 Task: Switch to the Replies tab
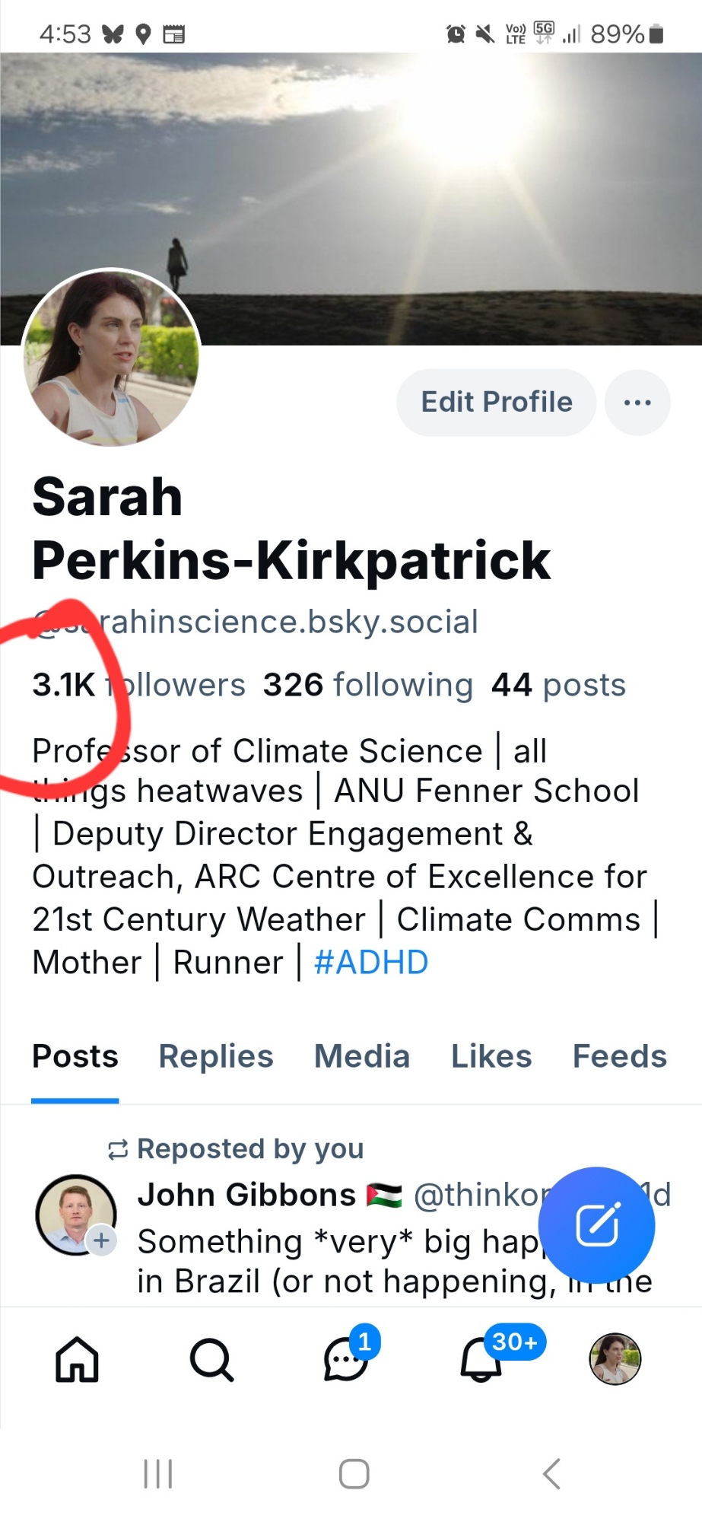pyautogui.click(x=216, y=1056)
